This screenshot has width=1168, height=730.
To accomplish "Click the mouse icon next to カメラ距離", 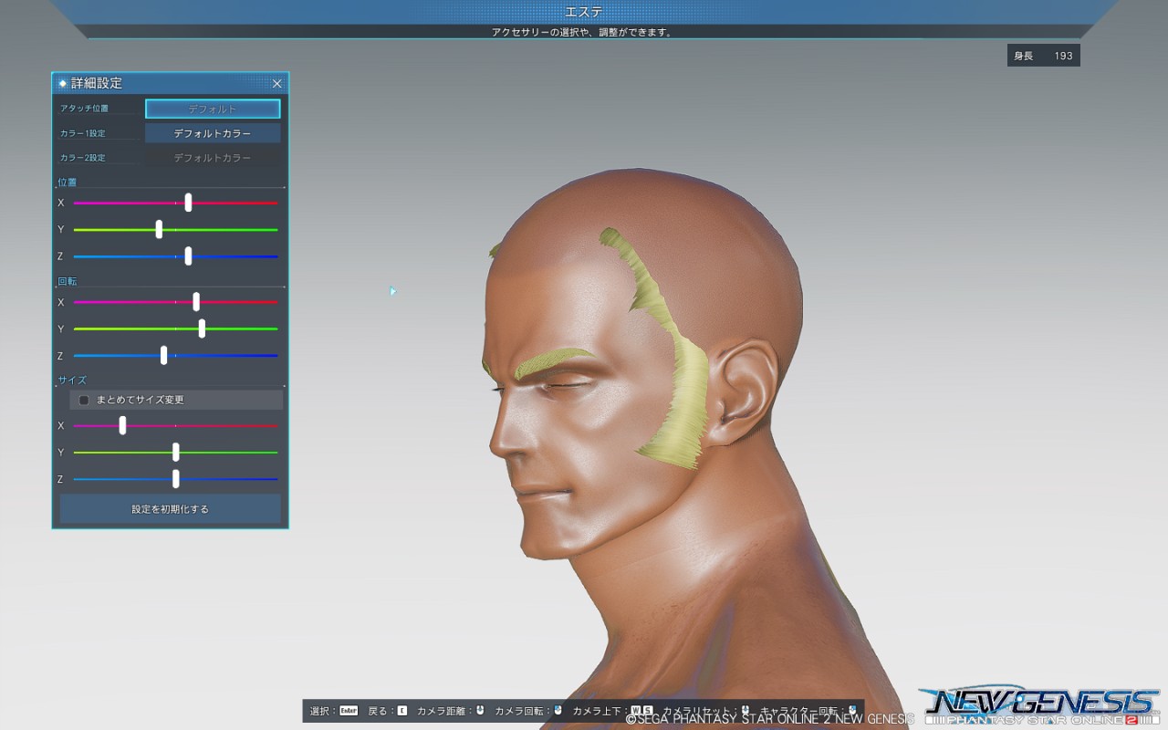I will click(480, 710).
